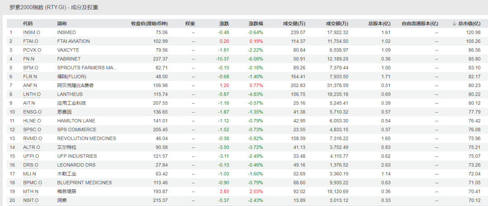Click the 成交额(万) column header

point(337,23)
